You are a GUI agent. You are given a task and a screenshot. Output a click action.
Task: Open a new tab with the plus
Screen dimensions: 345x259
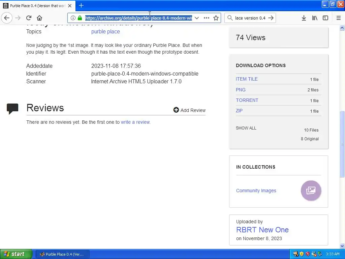click(81, 5)
